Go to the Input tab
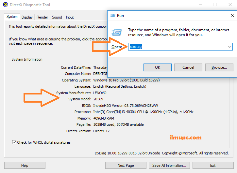 tap(70, 17)
